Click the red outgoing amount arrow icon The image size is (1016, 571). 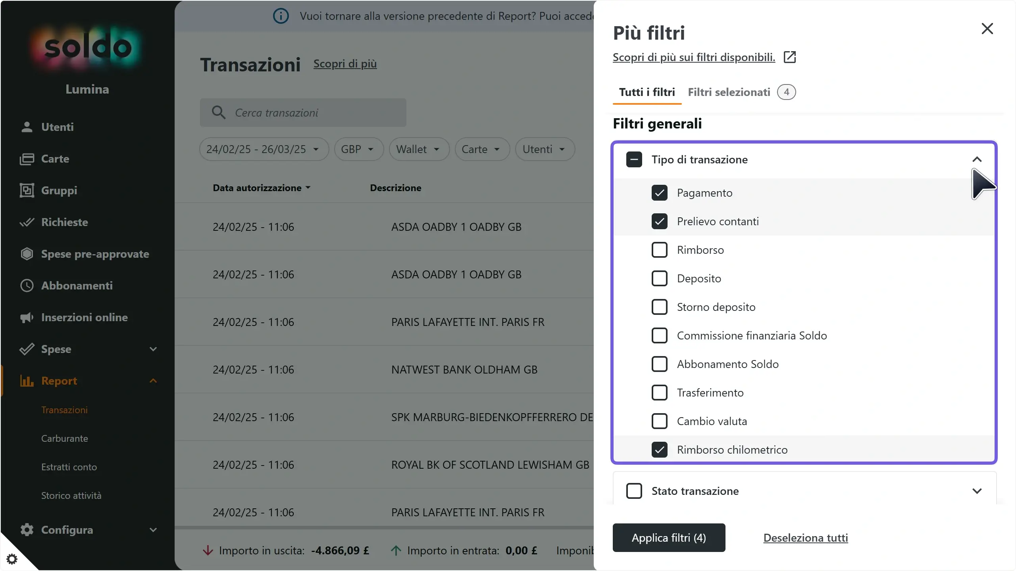click(x=208, y=550)
